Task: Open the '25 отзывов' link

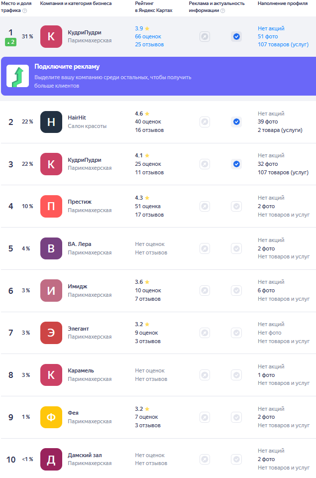Action: tap(149, 44)
